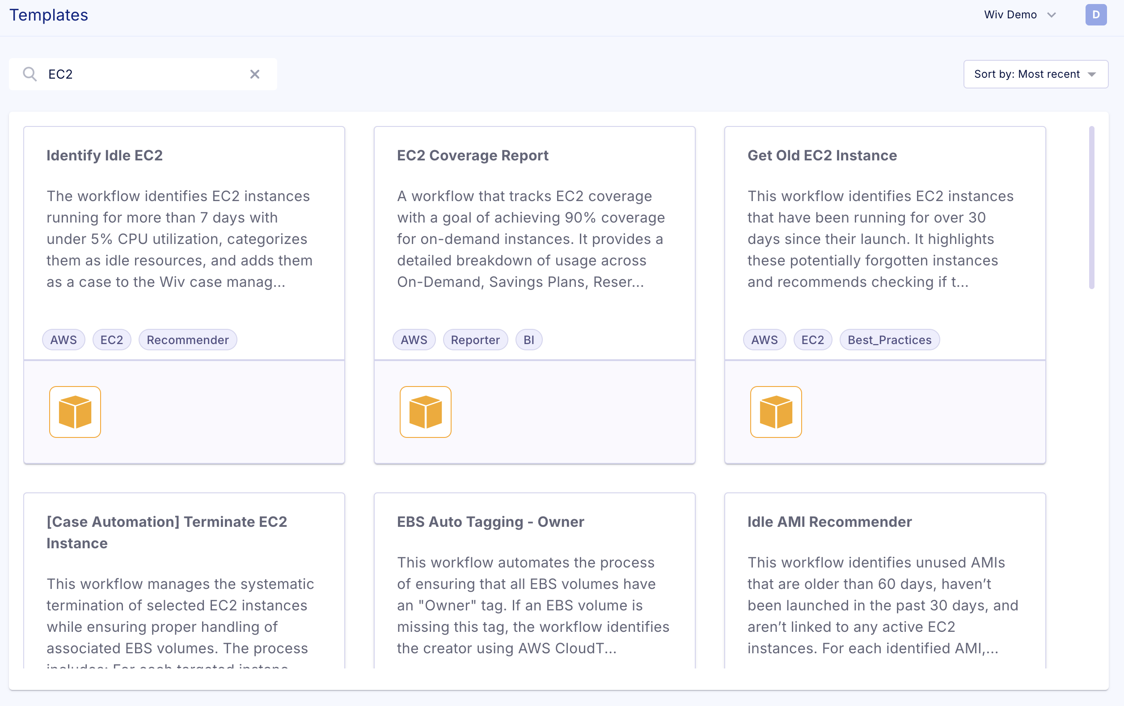1124x706 pixels.
Task: Click the Wiv Demo chevron arrow
Action: 1051,15
